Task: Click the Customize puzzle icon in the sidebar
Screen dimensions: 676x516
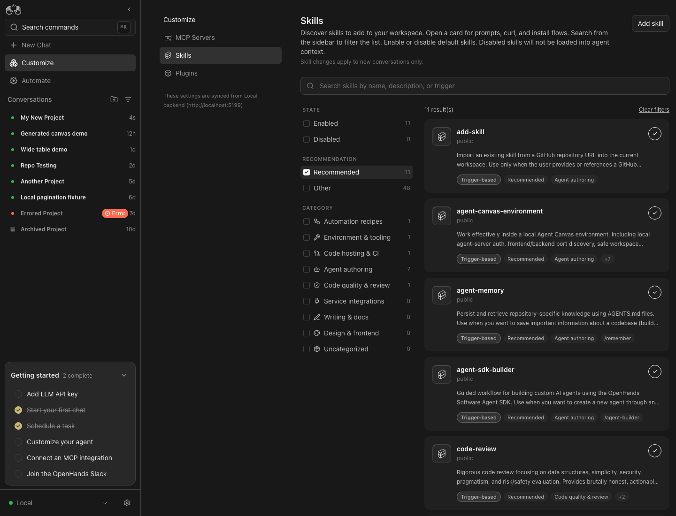Action: click(14, 63)
